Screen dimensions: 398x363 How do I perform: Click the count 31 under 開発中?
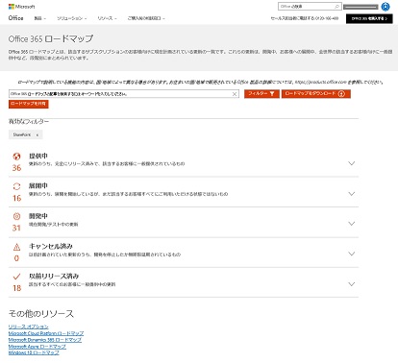[16, 228]
